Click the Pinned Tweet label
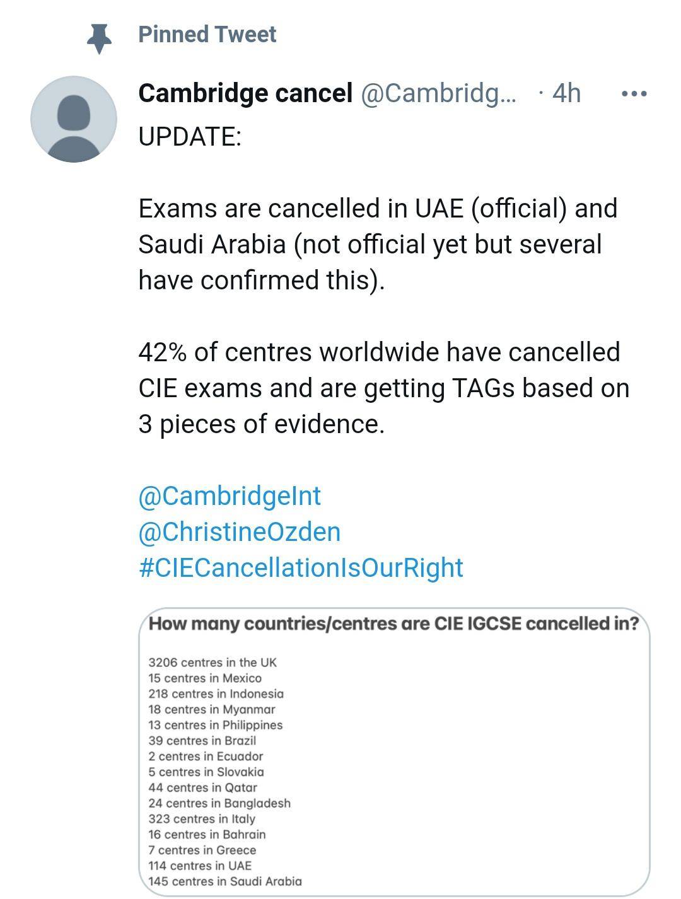Viewport: 681px width, 899px height. click(207, 35)
